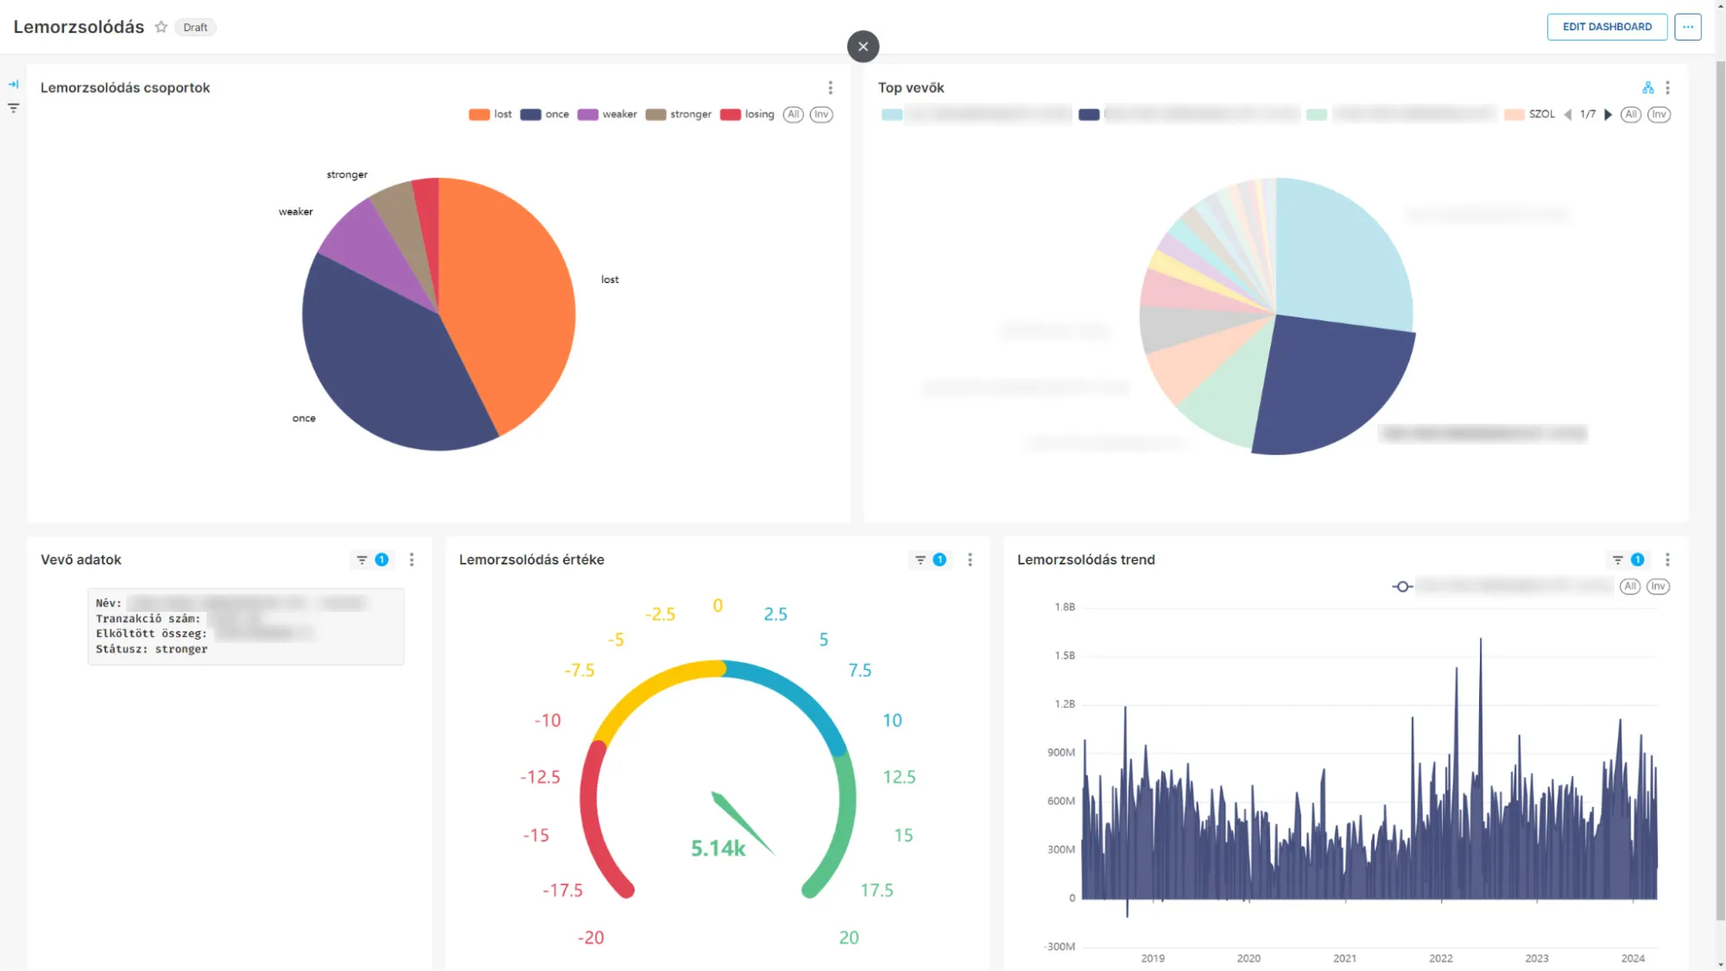This screenshot has width=1726, height=971.
Task: Open the dashboard filter funnel icon
Action: tap(13, 108)
